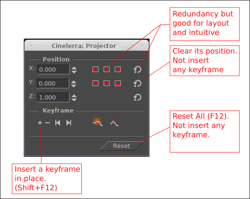Clear the Z zoom value

pyautogui.click(x=138, y=97)
